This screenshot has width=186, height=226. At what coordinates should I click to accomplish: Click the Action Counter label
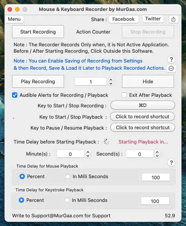click(93, 32)
